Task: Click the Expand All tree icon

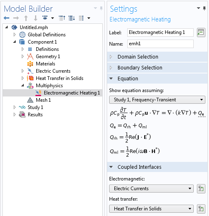Action: (x=72, y=18)
